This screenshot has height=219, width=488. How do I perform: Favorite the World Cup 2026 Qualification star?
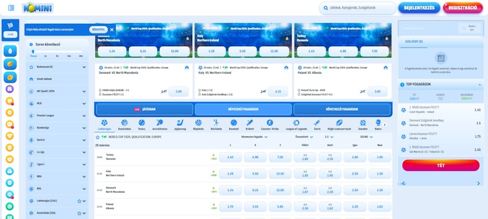coord(98,137)
